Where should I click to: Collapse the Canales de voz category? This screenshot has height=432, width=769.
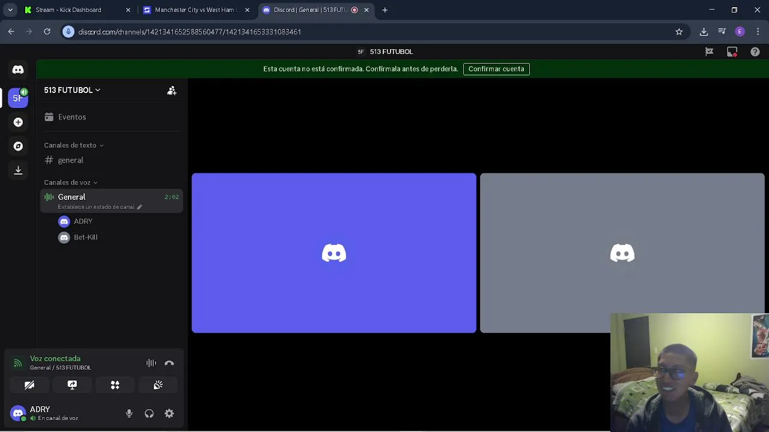click(x=71, y=182)
